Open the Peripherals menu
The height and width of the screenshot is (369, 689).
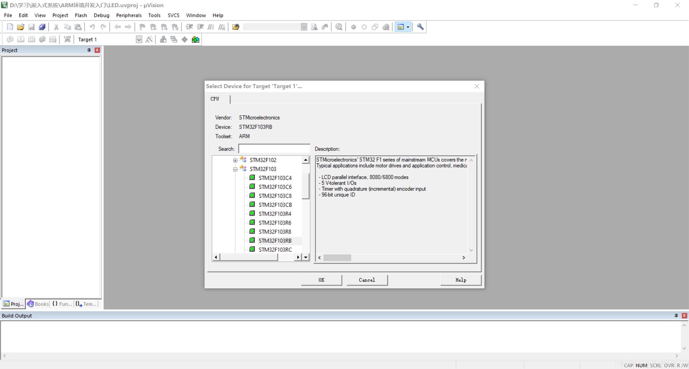[x=129, y=15]
